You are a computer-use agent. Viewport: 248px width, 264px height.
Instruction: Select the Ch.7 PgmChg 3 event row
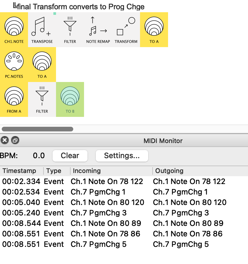point(99,213)
